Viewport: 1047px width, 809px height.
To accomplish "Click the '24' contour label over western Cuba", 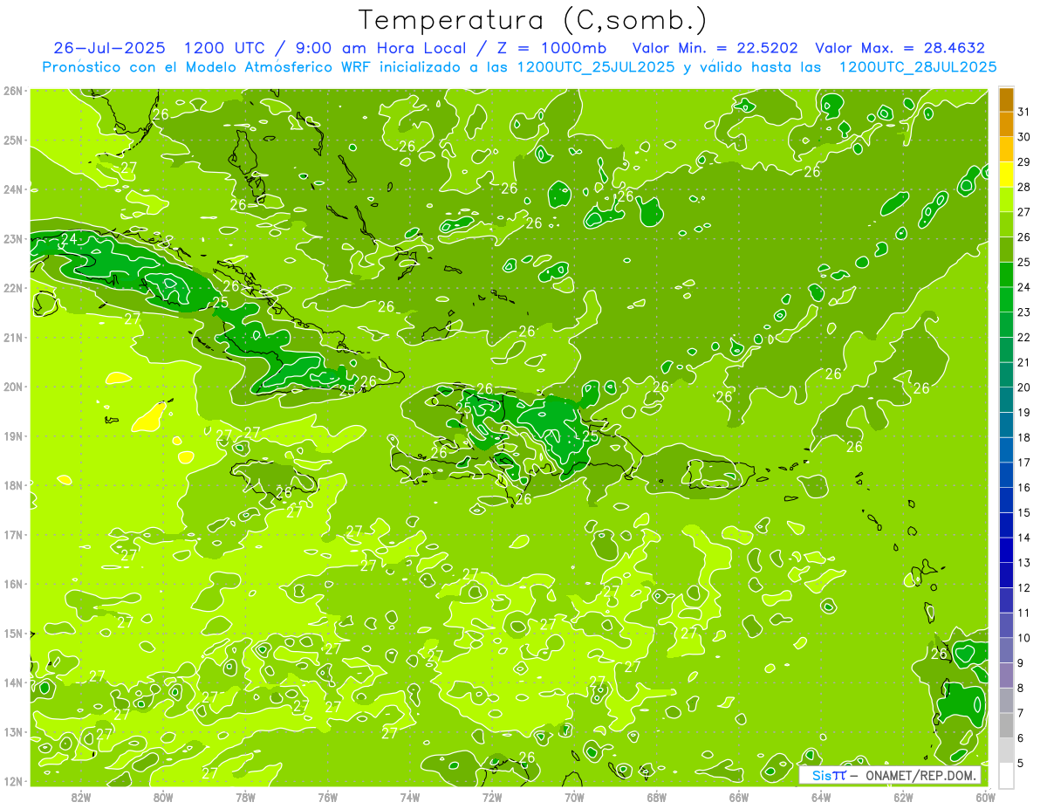I will [x=69, y=239].
